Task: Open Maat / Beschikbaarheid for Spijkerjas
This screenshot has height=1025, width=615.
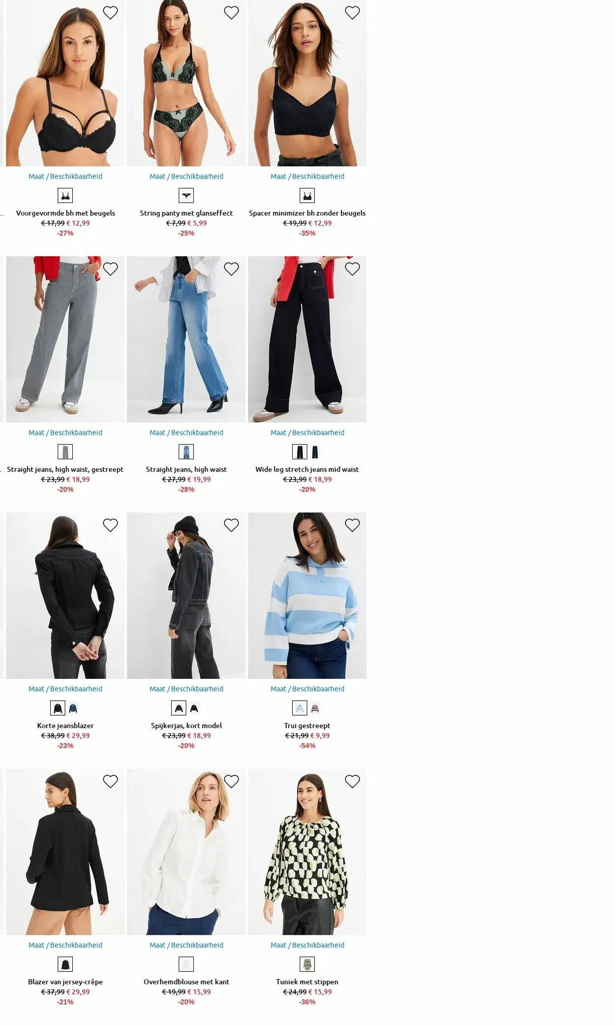Action: (x=186, y=689)
